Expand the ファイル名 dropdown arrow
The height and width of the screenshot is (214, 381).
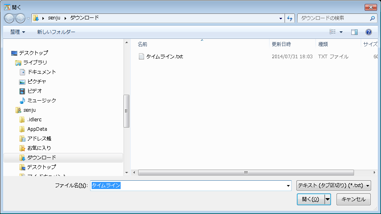coord(288,186)
